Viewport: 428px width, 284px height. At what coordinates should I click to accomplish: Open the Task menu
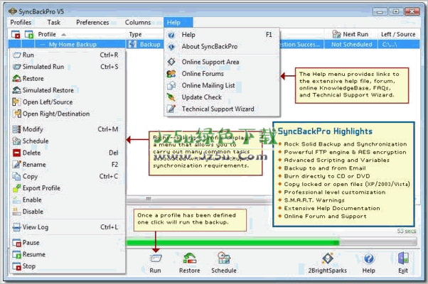pos(54,22)
